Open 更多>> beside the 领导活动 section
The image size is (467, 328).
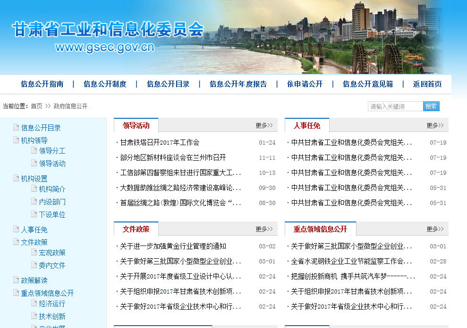(x=263, y=125)
